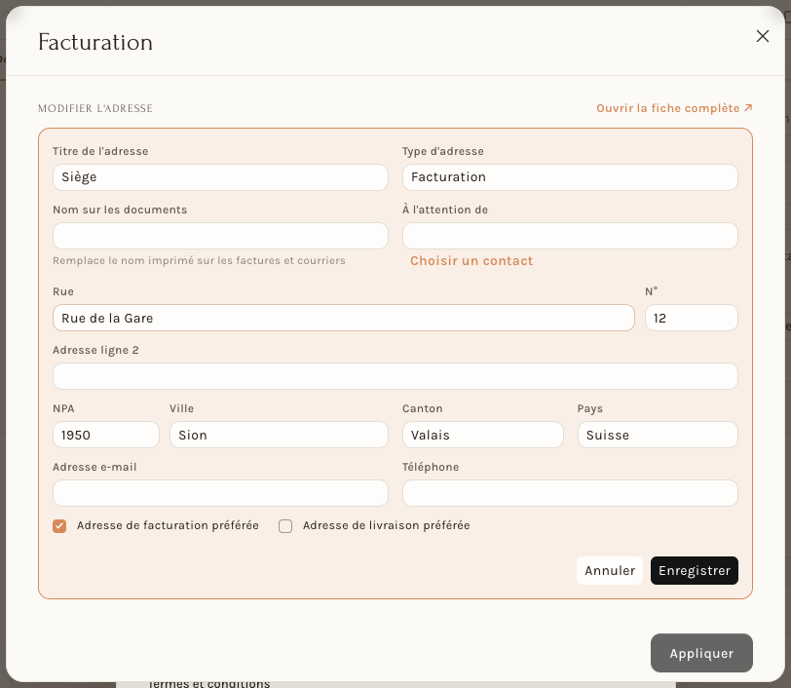Open the 'Ouvrir la fiche complète' link
Image resolution: width=791 pixels, height=688 pixels.
point(674,108)
